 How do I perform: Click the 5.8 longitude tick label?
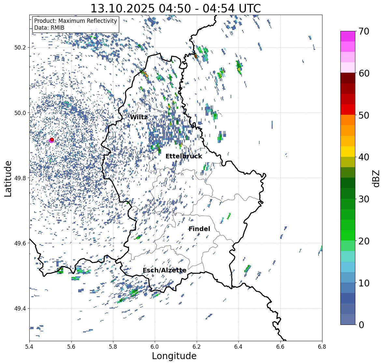(x=113, y=347)
